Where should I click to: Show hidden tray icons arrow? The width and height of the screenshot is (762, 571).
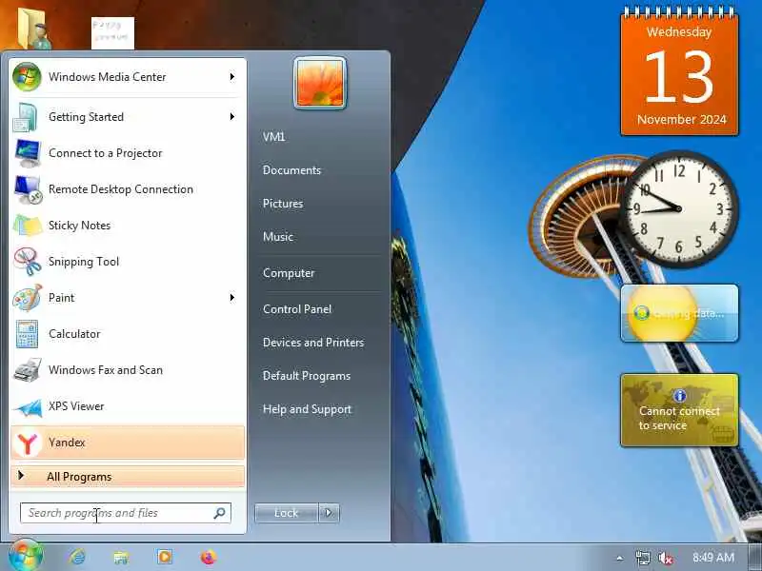click(620, 558)
